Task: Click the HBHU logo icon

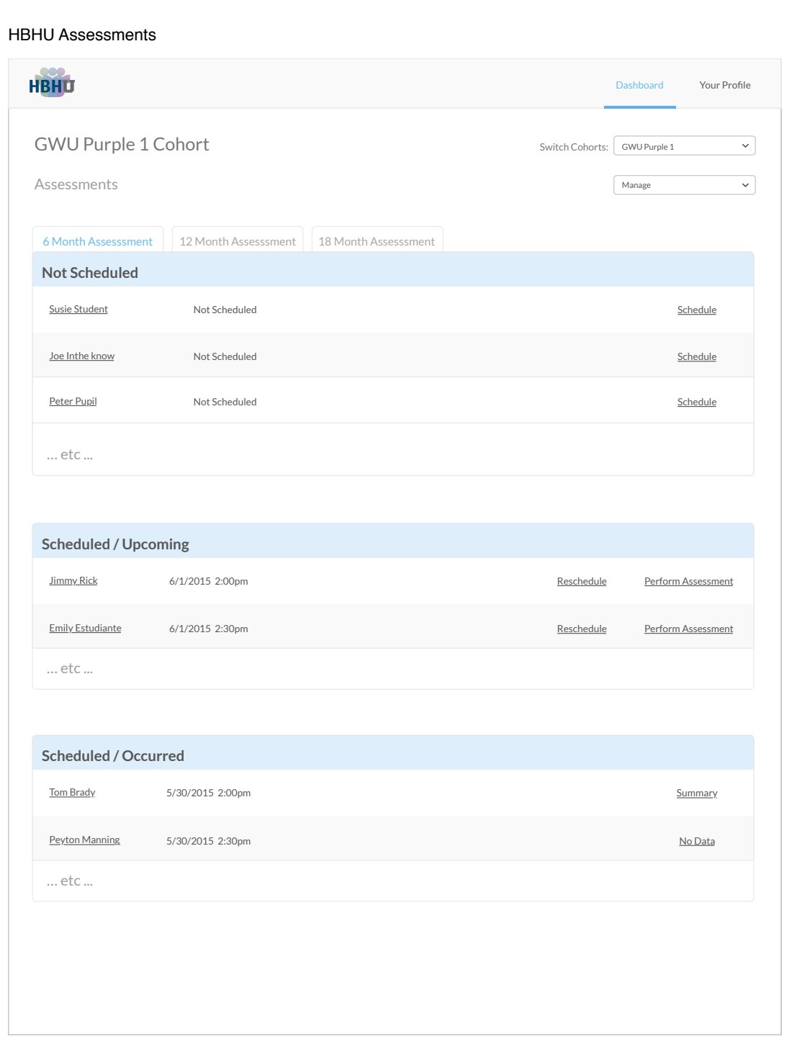Action: click(x=52, y=84)
